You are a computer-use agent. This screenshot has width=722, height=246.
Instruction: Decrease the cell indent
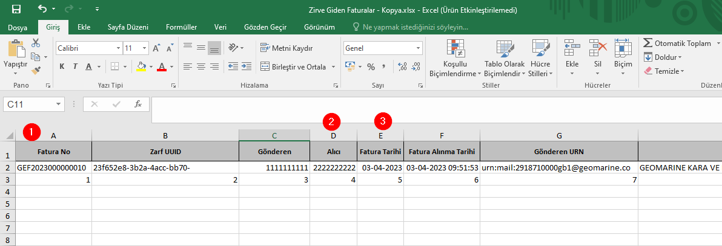[233, 66]
